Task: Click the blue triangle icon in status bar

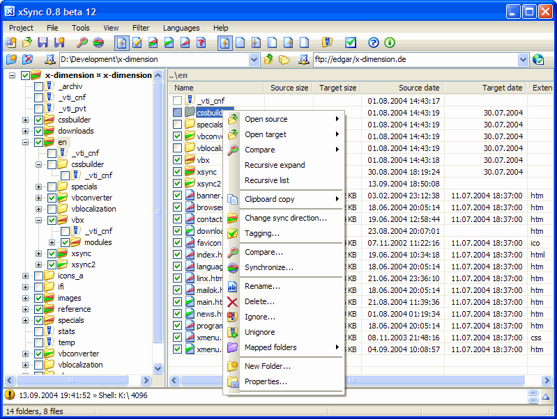Action: 546,397
